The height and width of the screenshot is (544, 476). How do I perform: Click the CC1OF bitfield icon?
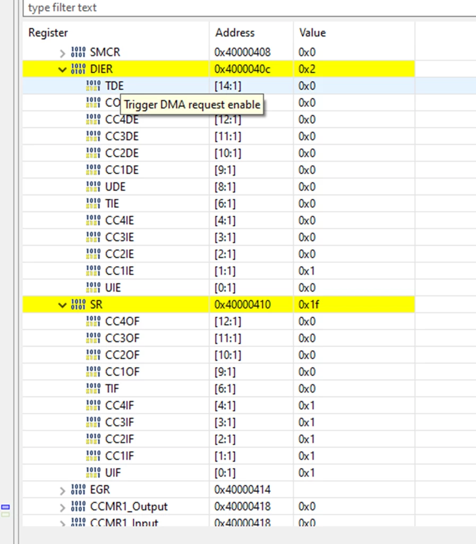(93, 371)
